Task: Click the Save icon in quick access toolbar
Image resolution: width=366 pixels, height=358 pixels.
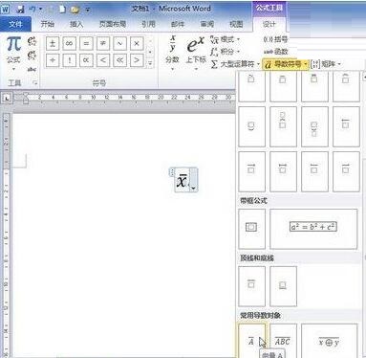Action: [x=20, y=10]
